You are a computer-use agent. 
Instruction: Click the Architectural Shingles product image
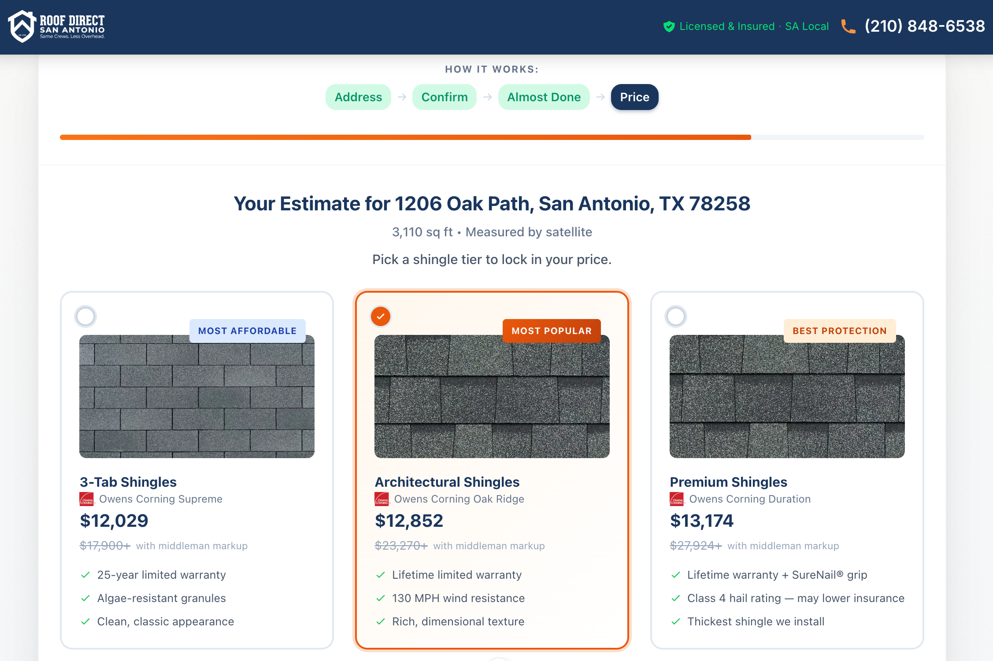click(492, 396)
